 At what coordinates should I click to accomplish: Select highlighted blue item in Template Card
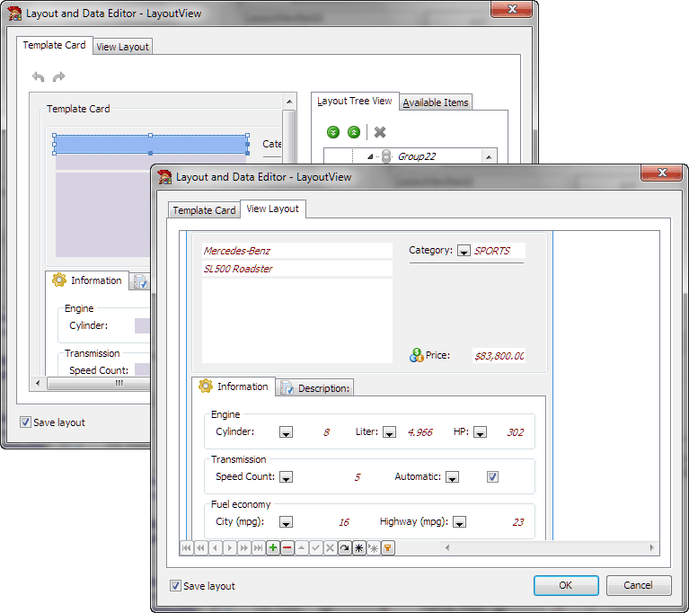pyautogui.click(x=151, y=144)
